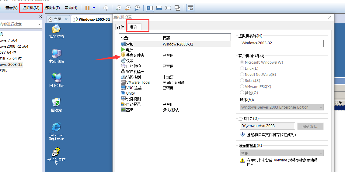345x172 pixels.
Task: Close the 主页 tab
Action: (x=66, y=19)
